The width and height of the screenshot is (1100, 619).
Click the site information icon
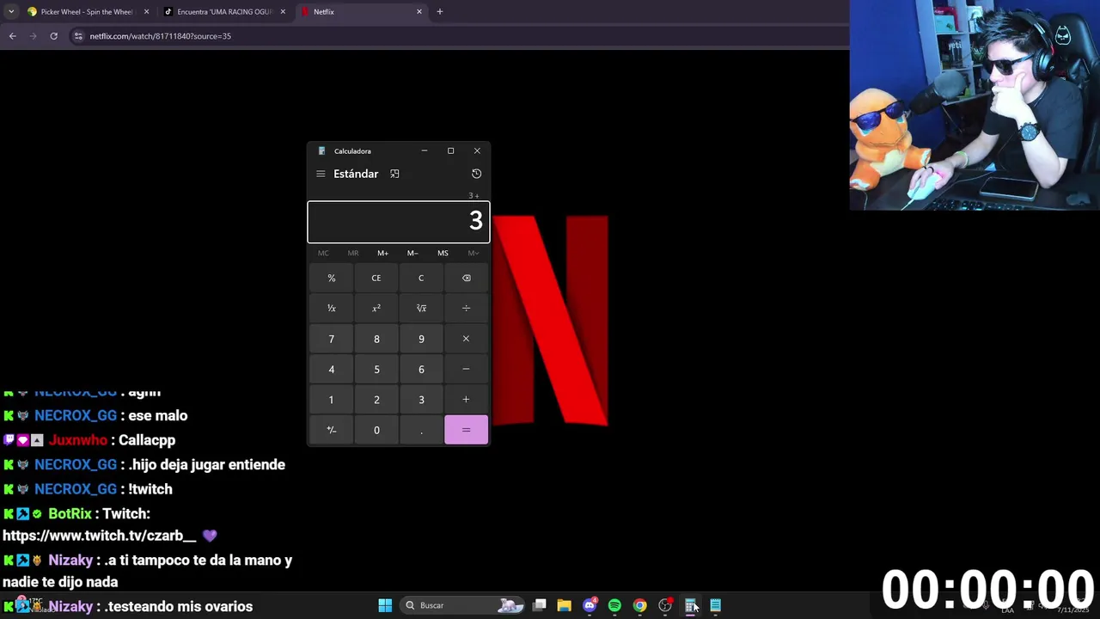[x=78, y=36]
